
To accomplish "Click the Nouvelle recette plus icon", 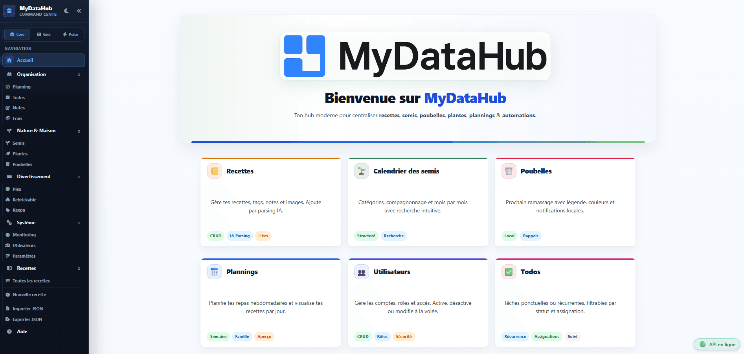I will coord(7,295).
